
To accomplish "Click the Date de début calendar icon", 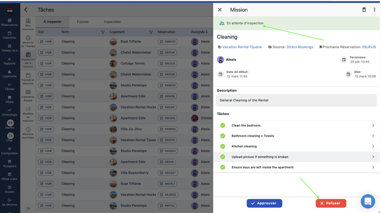I will click(220, 74).
